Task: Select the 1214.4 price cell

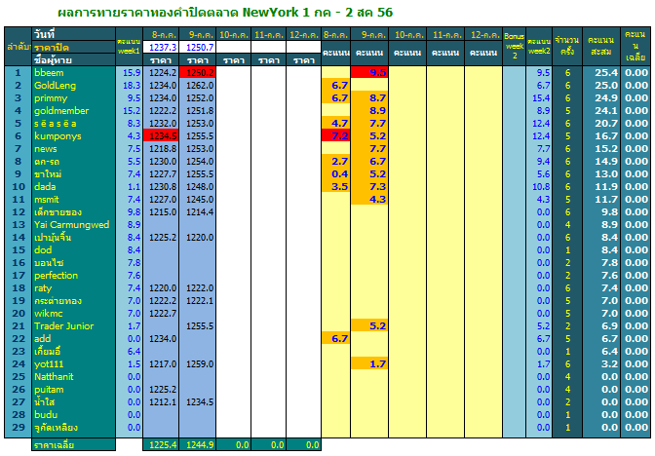Action: (x=197, y=212)
